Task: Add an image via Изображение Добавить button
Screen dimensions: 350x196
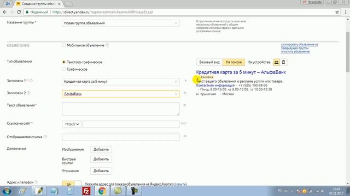Action: [101, 150]
